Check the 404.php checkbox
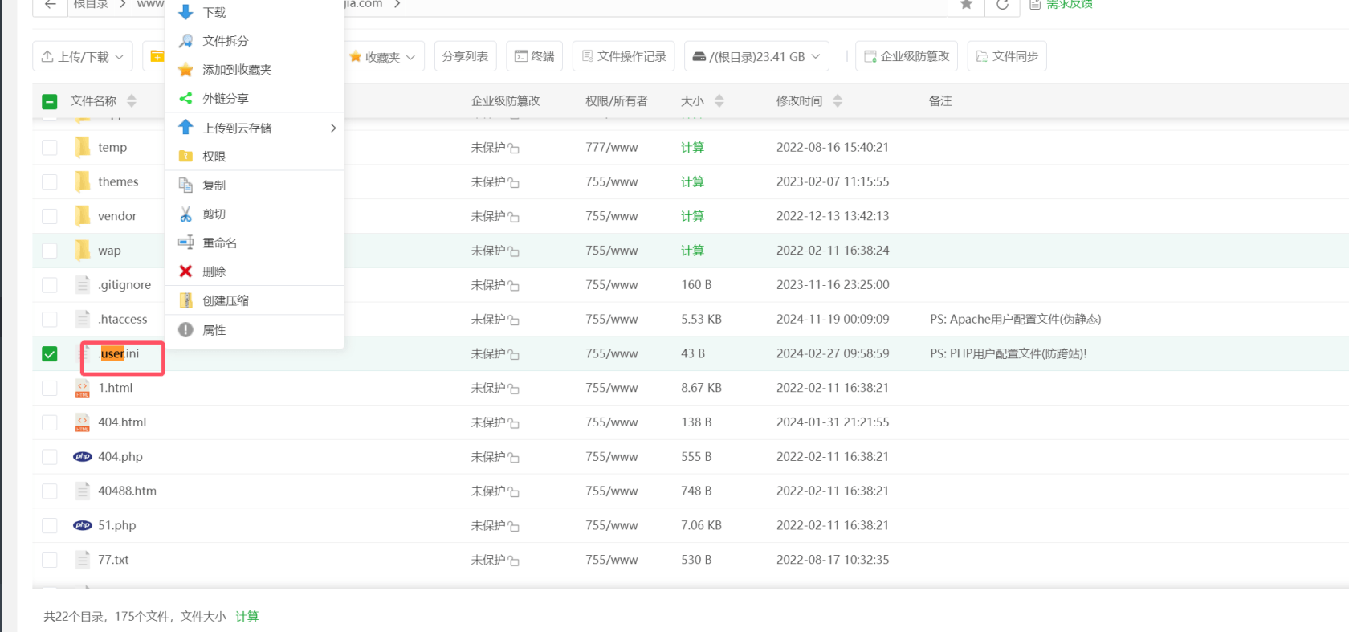1349x632 pixels. pyautogui.click(x=50, y=457)
